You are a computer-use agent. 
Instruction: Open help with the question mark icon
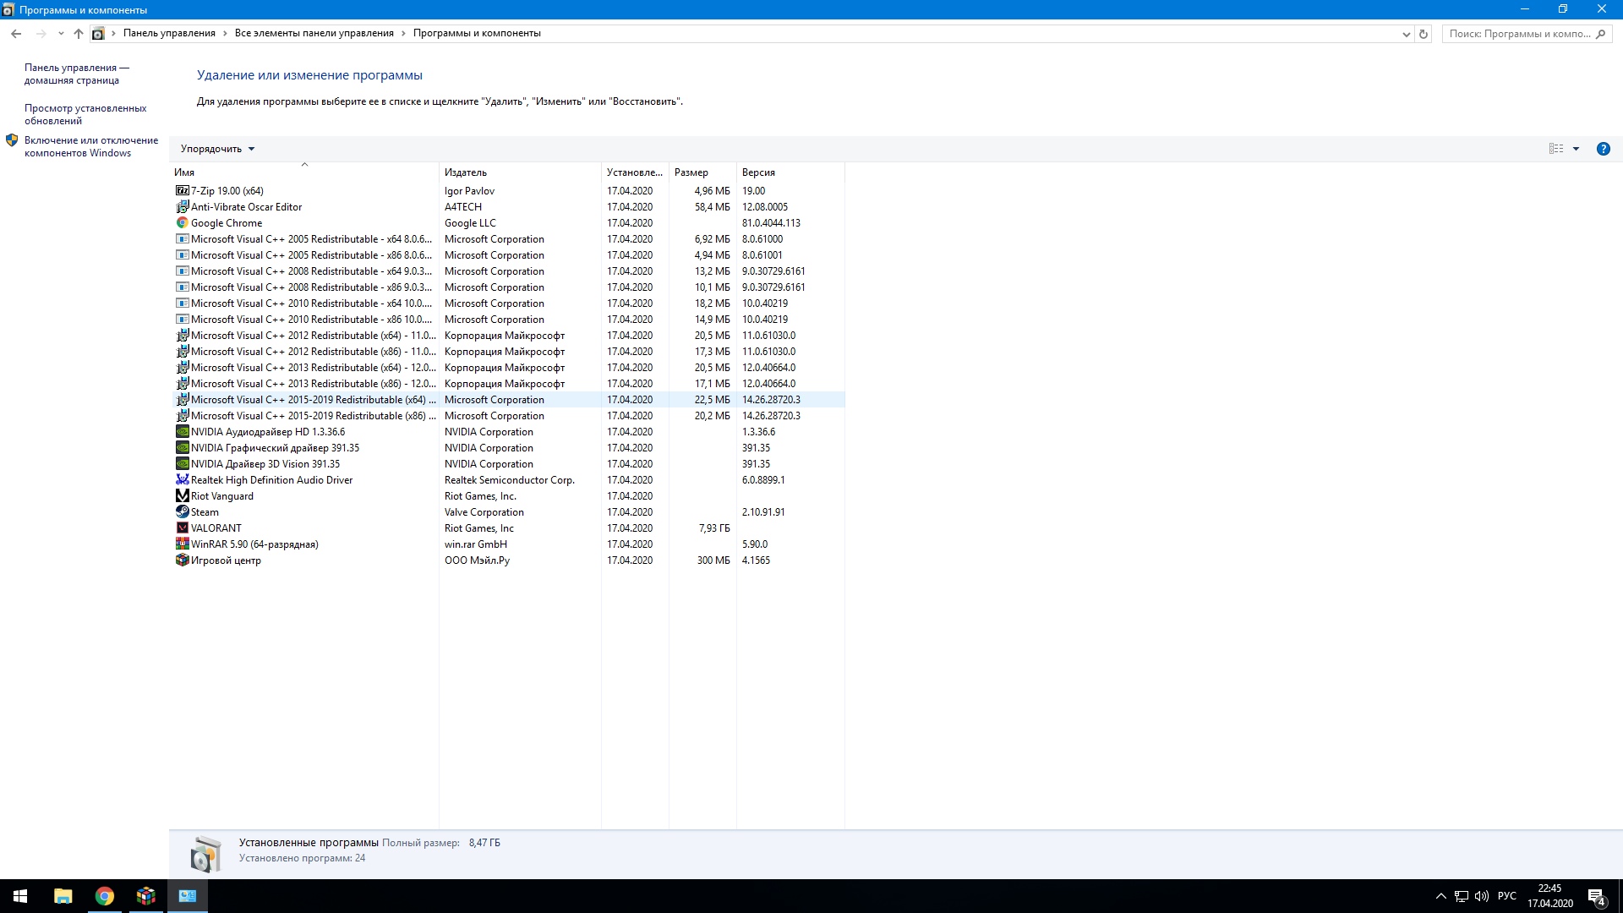pyautogui.click(x=1603, y=149)
